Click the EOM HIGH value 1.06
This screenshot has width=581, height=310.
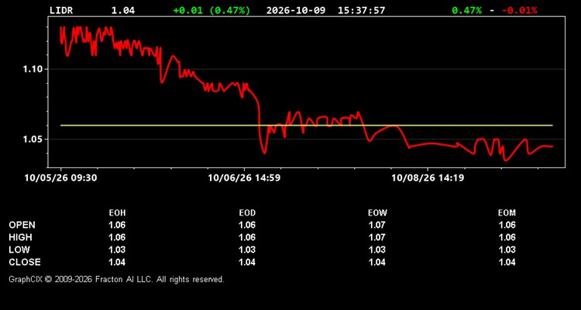coord(507,237)
